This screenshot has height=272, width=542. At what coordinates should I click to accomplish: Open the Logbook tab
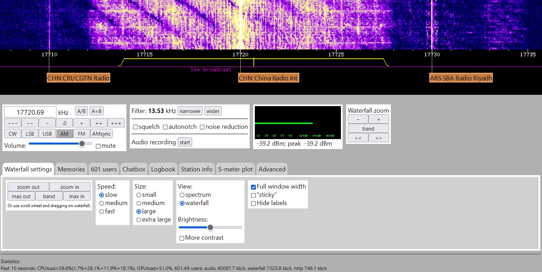click(163, 169)
